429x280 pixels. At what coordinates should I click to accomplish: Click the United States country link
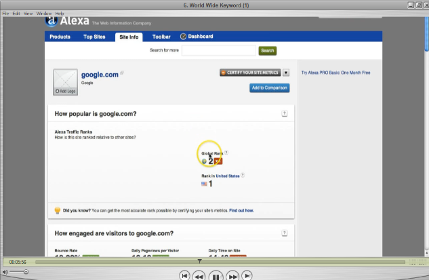pos(228,176)
